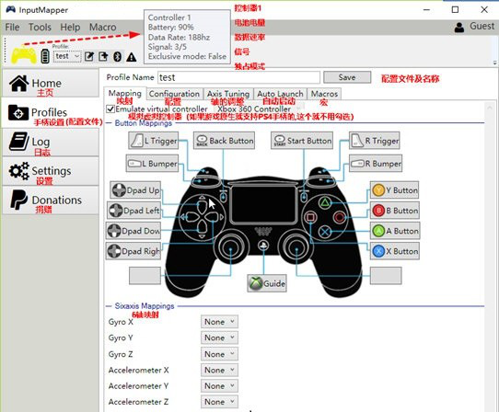Screen dimensions: 499x412
Task: Open the Guest user account
Action: pyautogui.click(x=474, y=27)
